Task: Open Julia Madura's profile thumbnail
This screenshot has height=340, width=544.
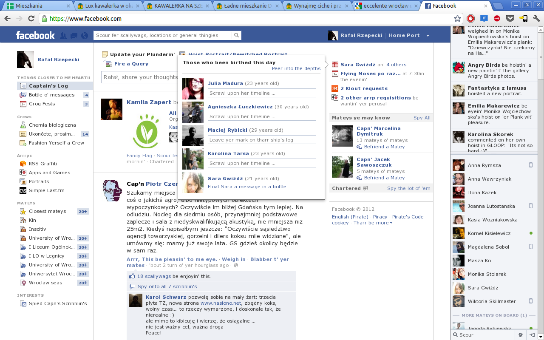Action: (x=193, y=89)
